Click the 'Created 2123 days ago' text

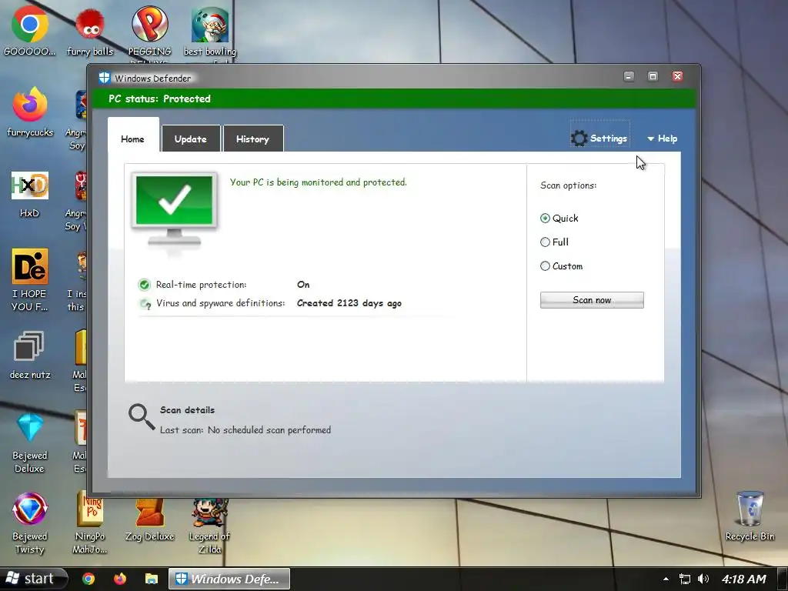pos(349,303)
